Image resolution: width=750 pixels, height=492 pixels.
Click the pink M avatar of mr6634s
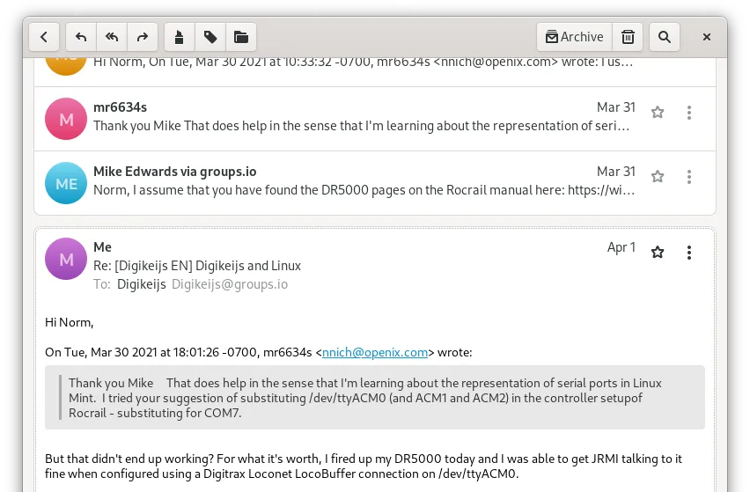(x=66, y=119)
